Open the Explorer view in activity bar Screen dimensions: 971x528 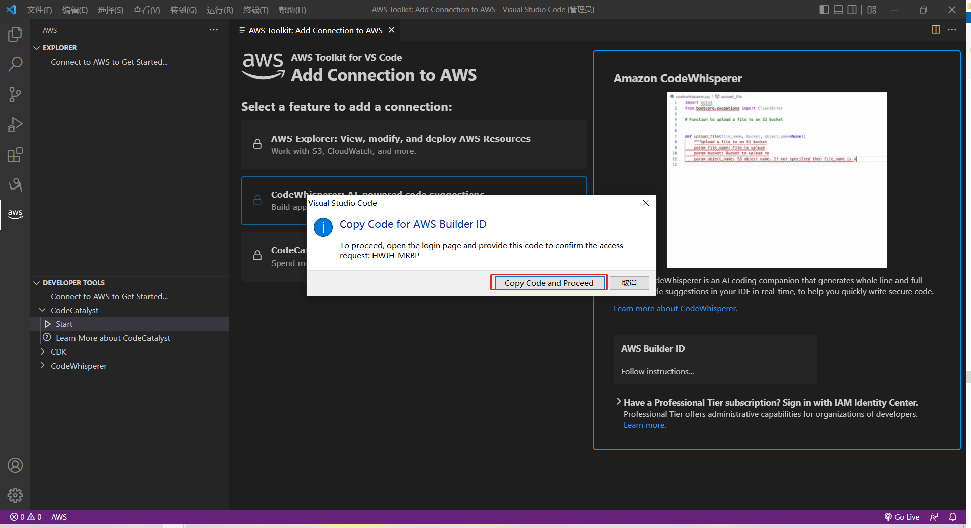point(15,34)
